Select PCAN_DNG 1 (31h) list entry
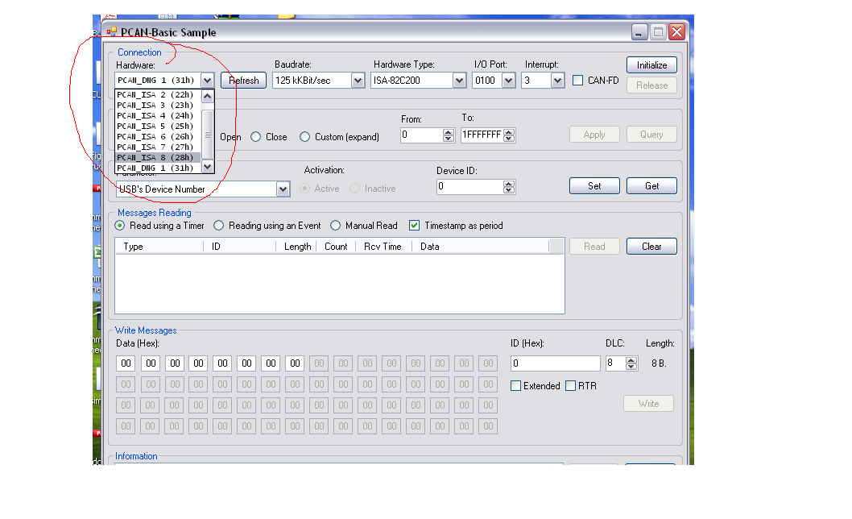 point(158,168)
